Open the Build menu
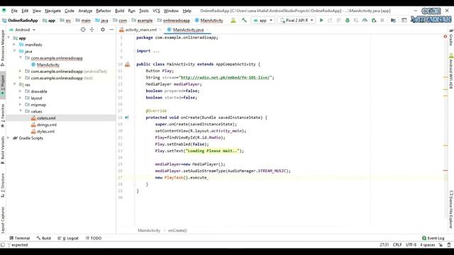Viewport: 454px width, 255px height. click(120, 11)
